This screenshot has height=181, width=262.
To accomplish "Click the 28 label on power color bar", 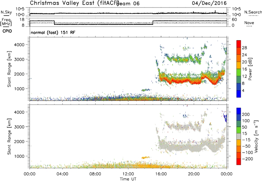I will tap(244, 48).
